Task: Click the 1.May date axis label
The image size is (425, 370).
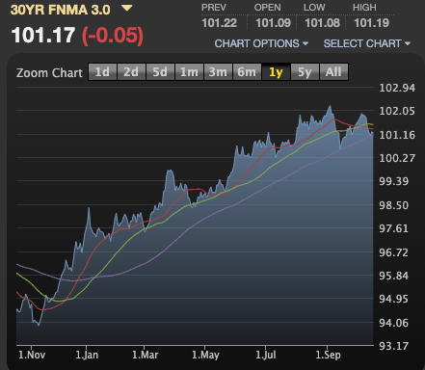Action: point(205,355)
